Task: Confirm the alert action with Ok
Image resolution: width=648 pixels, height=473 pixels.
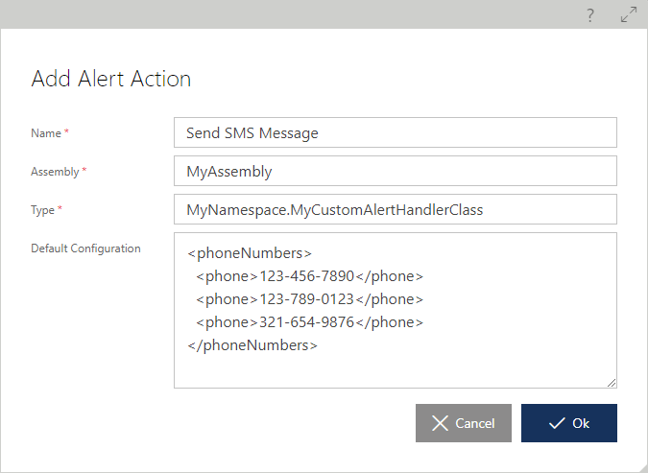Action: click(x=569, y=423)
